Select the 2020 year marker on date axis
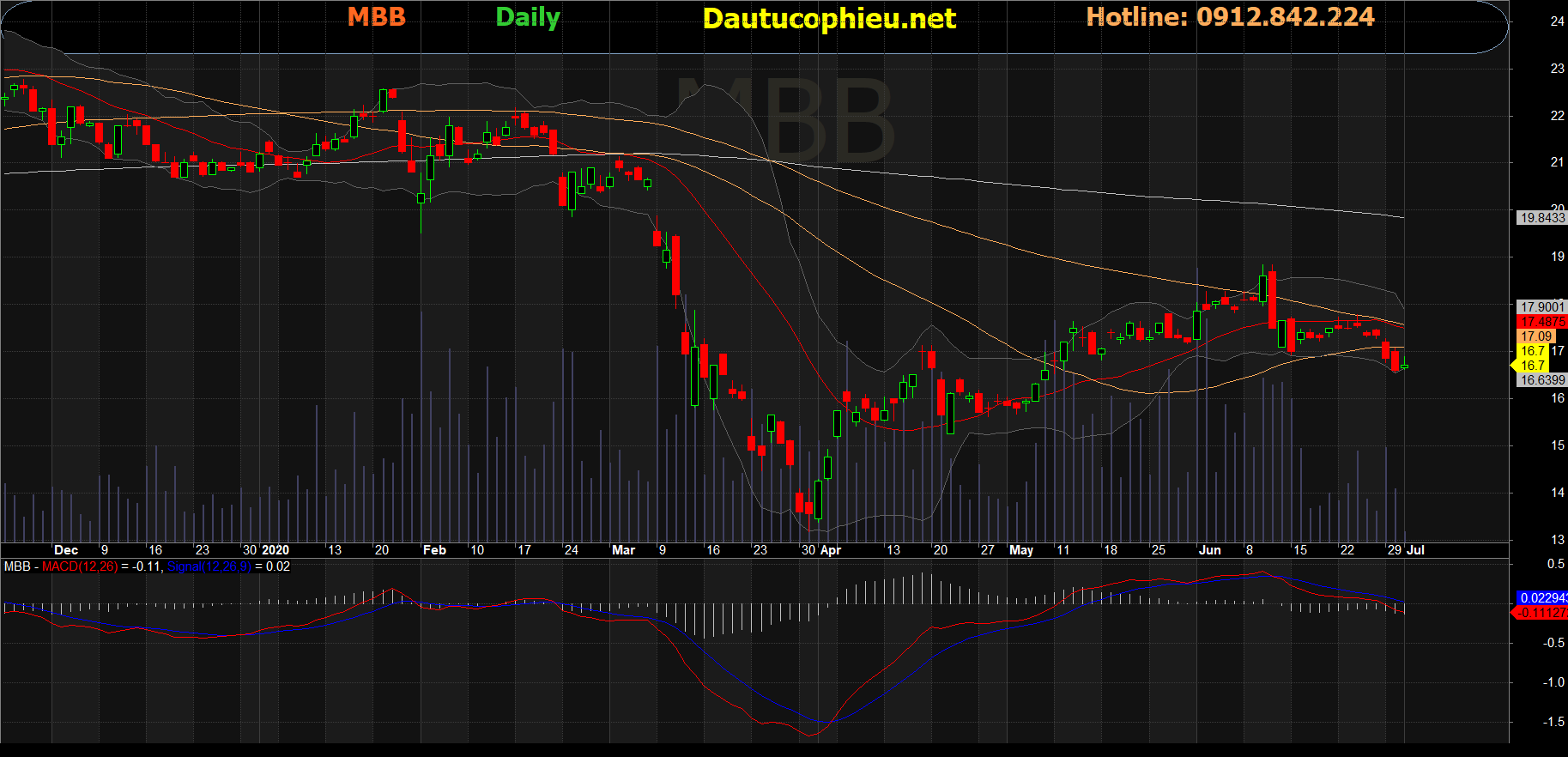This screenshot has width=1568, height=757. click(275, 550)
